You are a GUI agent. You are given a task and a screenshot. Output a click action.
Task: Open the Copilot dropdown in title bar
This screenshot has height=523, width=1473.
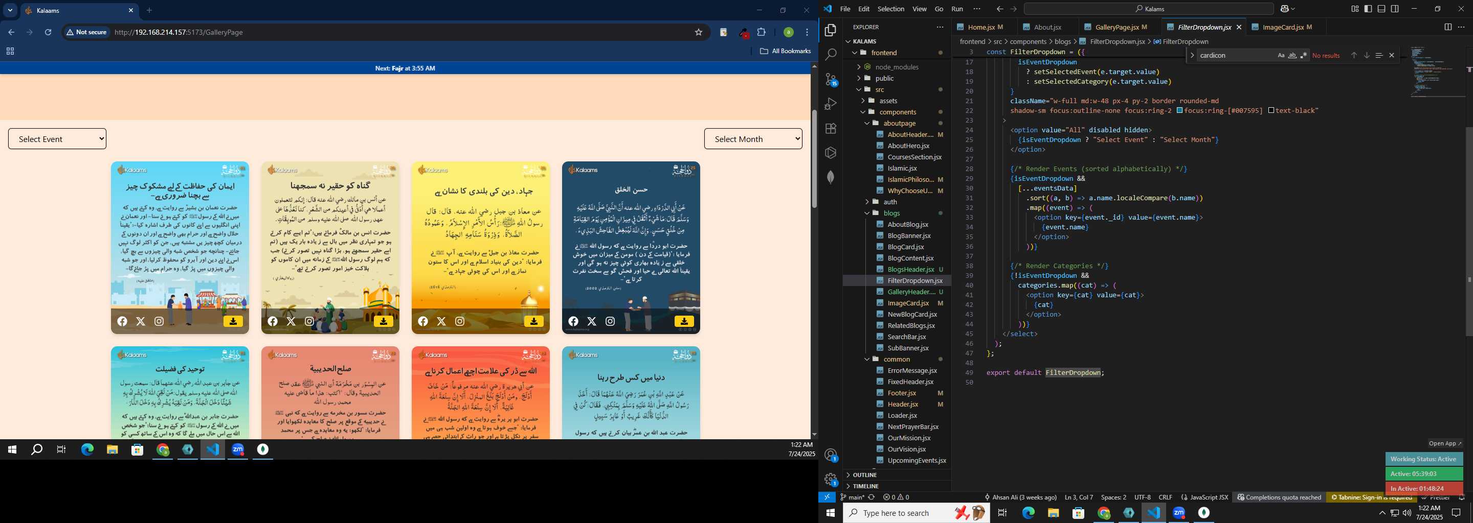pos(1288,9)
